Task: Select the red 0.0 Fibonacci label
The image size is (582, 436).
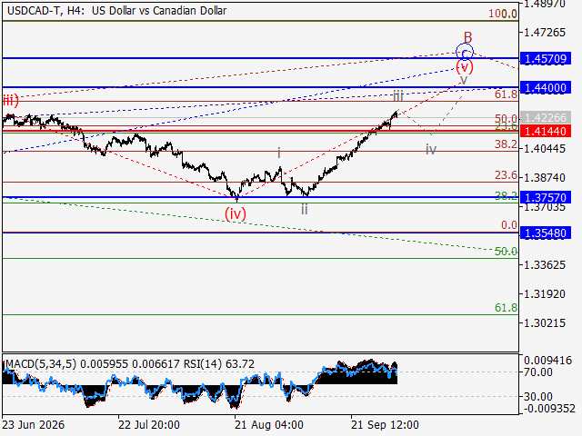Action: [x=509, y=225]
